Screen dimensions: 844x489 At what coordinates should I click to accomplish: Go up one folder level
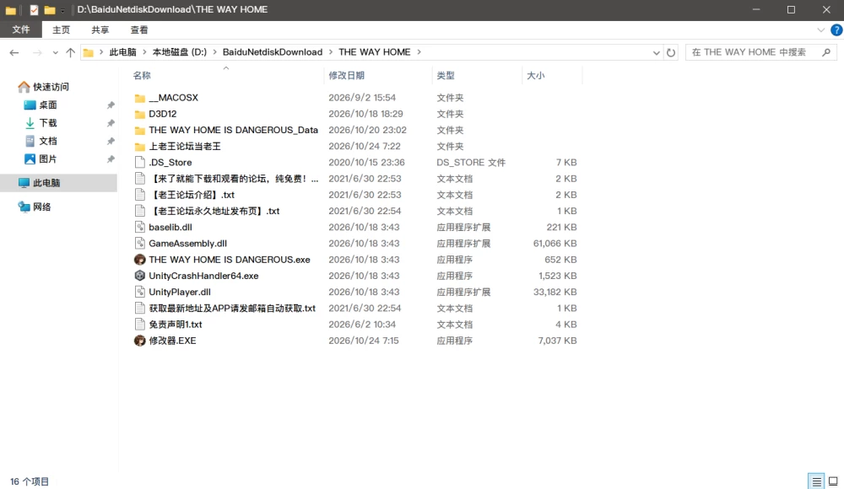coord(71,52)
